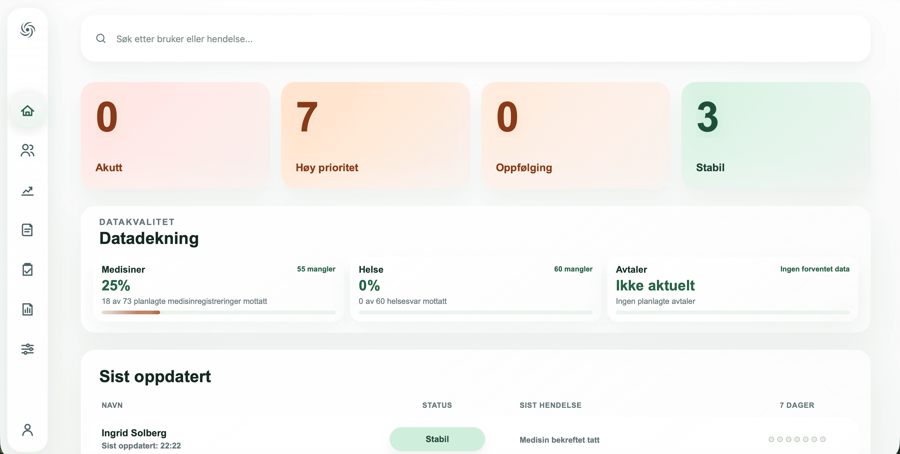Click the search magnifier icon
Screen dimensions: 900x454
tap(101, 39)
